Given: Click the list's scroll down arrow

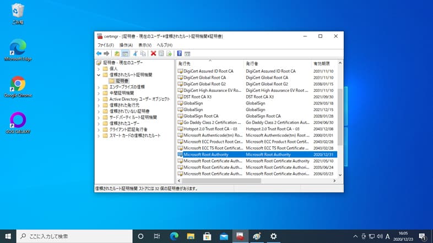Looking at the screenshot, I should coord(340,175).
